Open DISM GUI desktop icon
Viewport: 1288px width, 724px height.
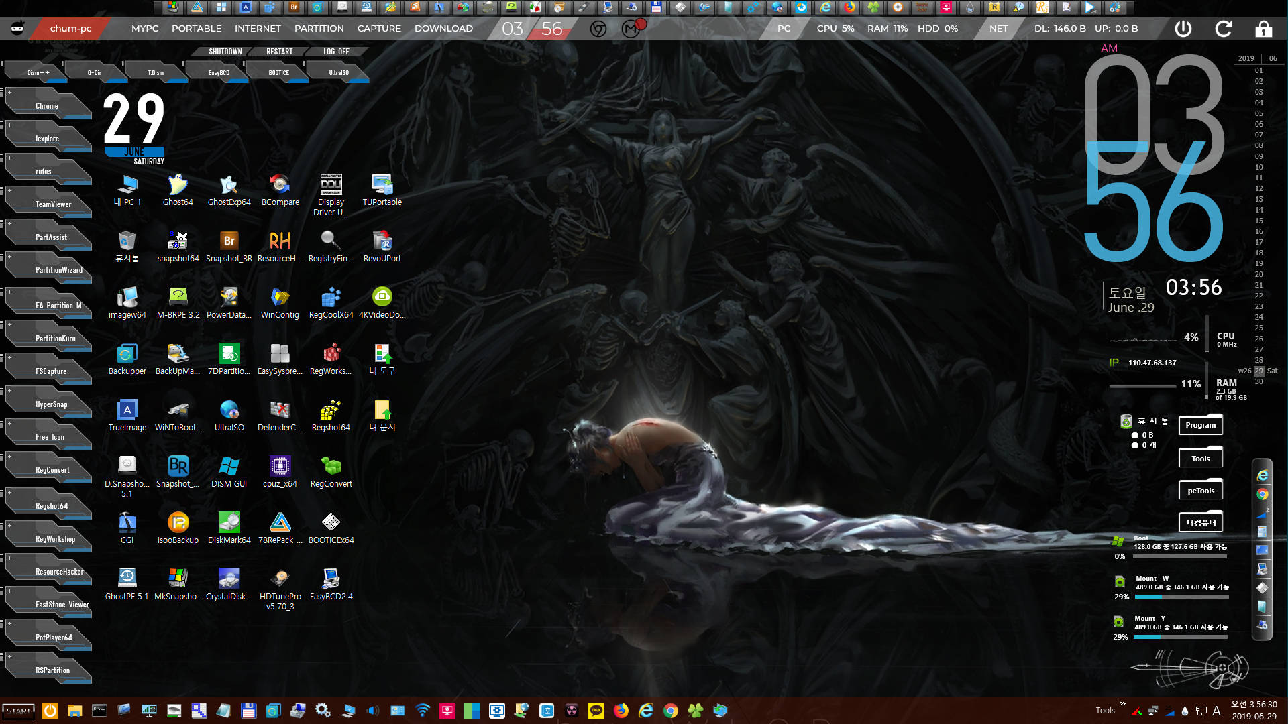point(229,471)
